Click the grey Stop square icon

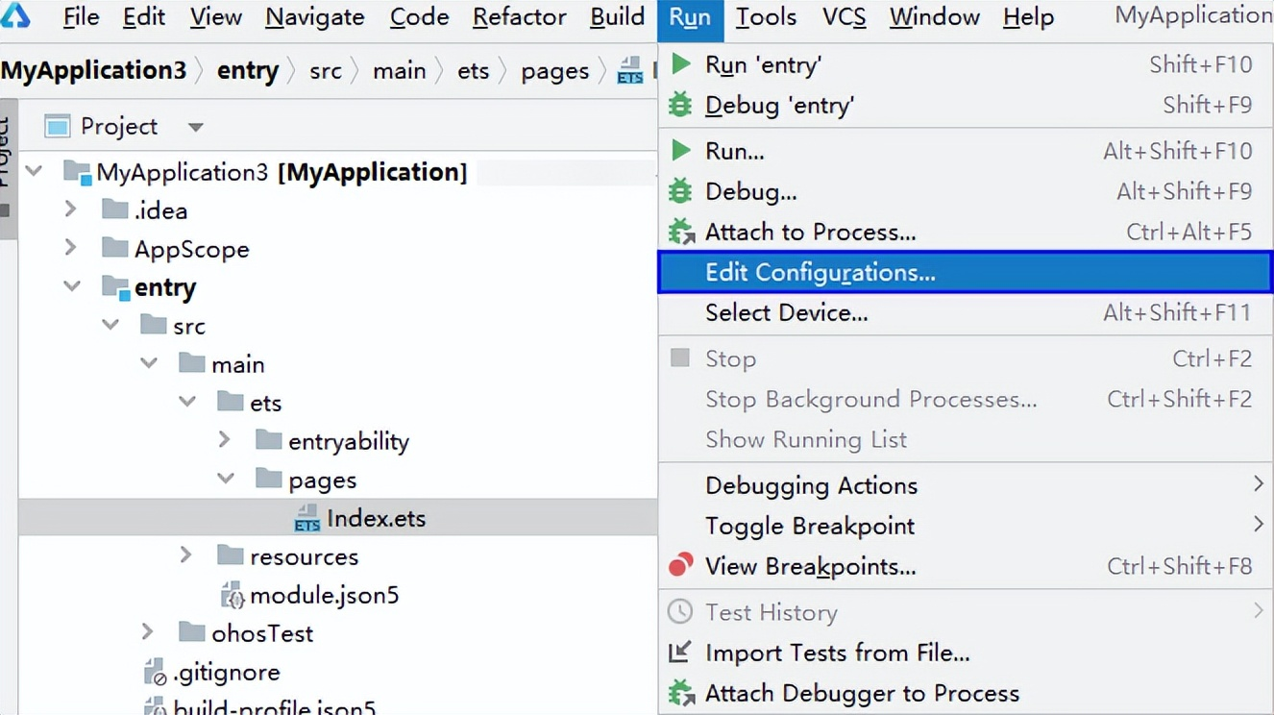[x=680, y=358]
